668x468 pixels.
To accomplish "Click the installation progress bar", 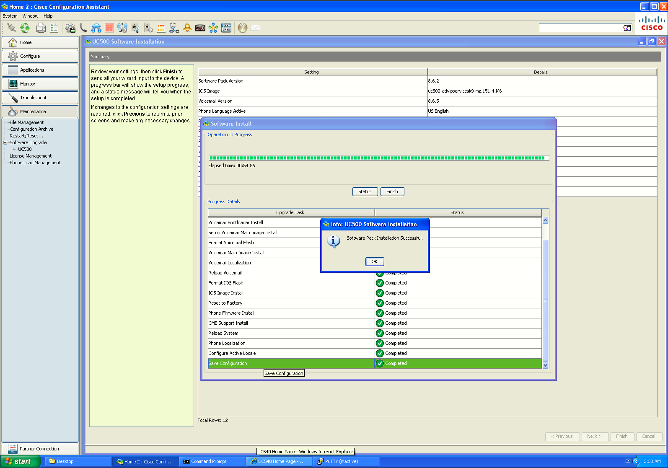I will pos(379,158).
